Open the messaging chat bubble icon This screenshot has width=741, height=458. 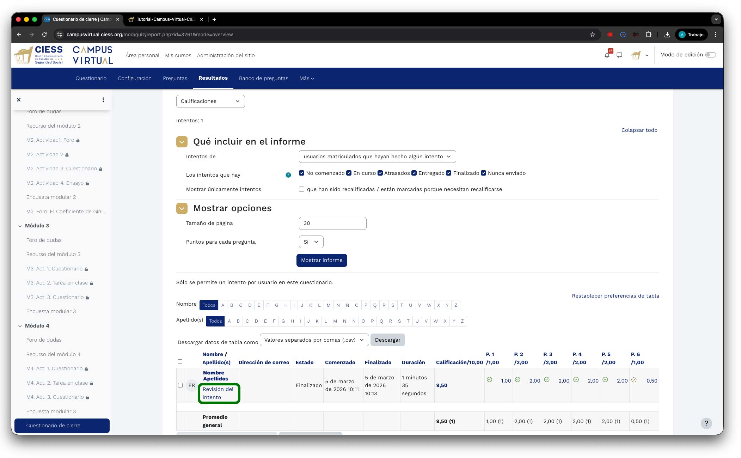coord(619,55)
